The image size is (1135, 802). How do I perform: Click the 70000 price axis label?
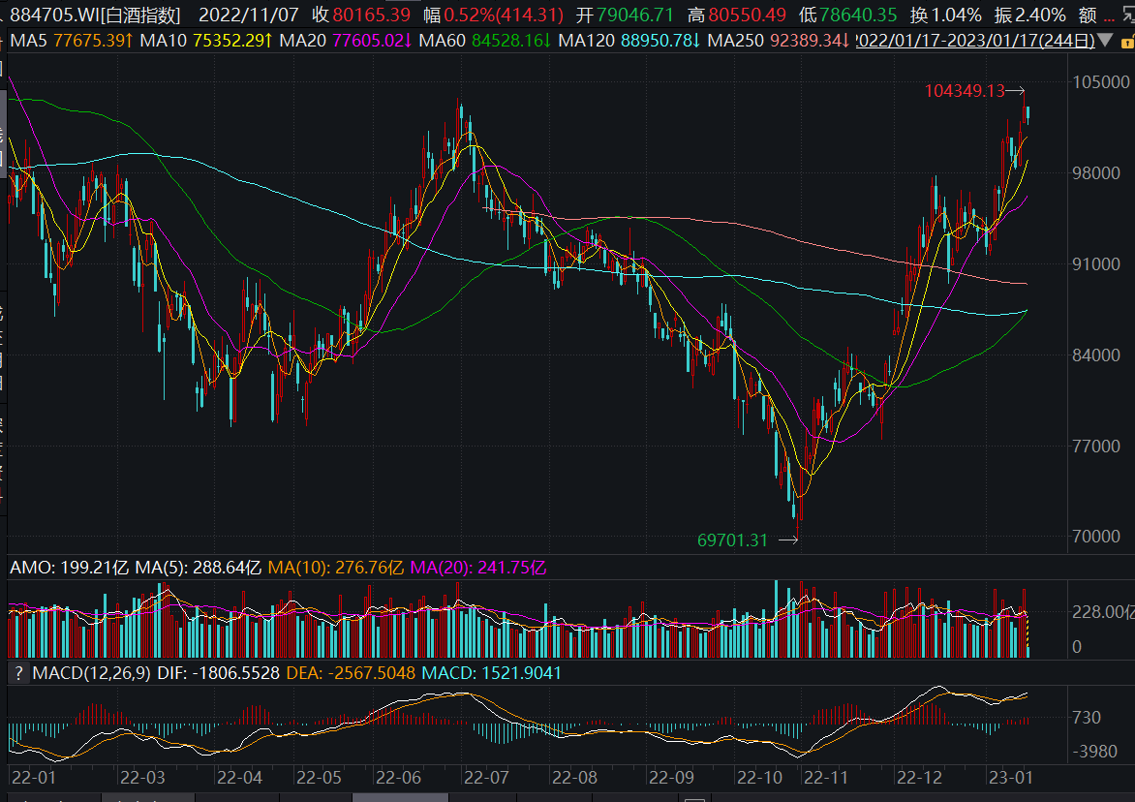pyautogui.click(x=1096, y=537)
